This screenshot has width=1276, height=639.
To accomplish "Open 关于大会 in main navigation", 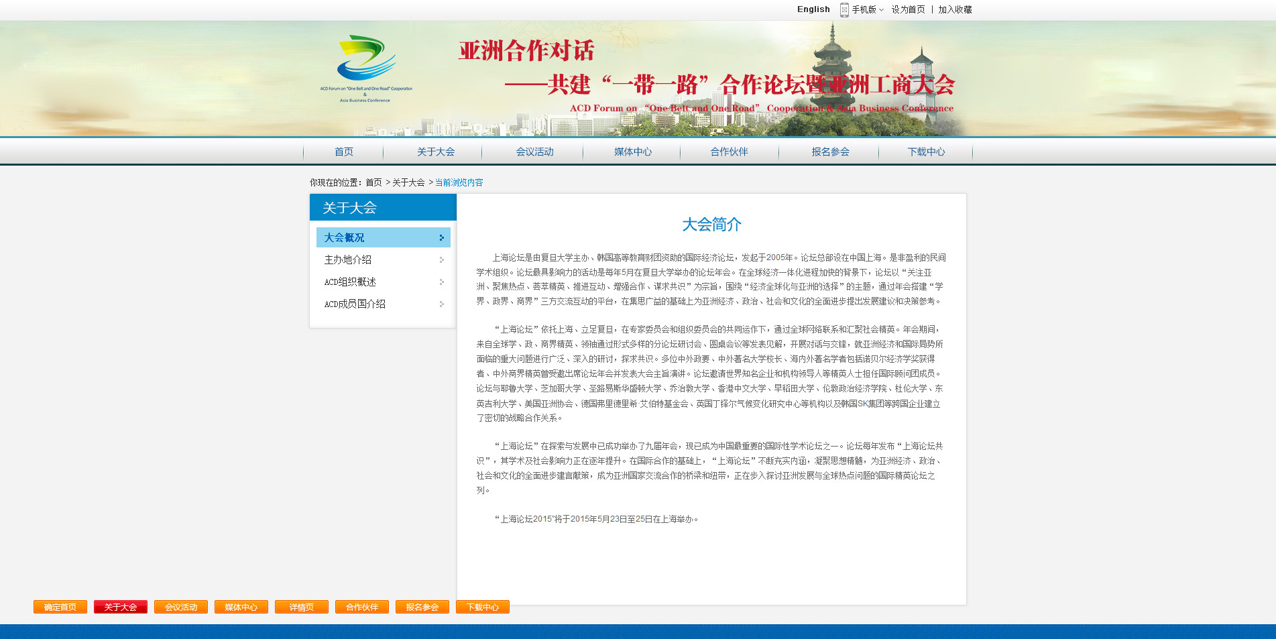I will tap(435, 152).
